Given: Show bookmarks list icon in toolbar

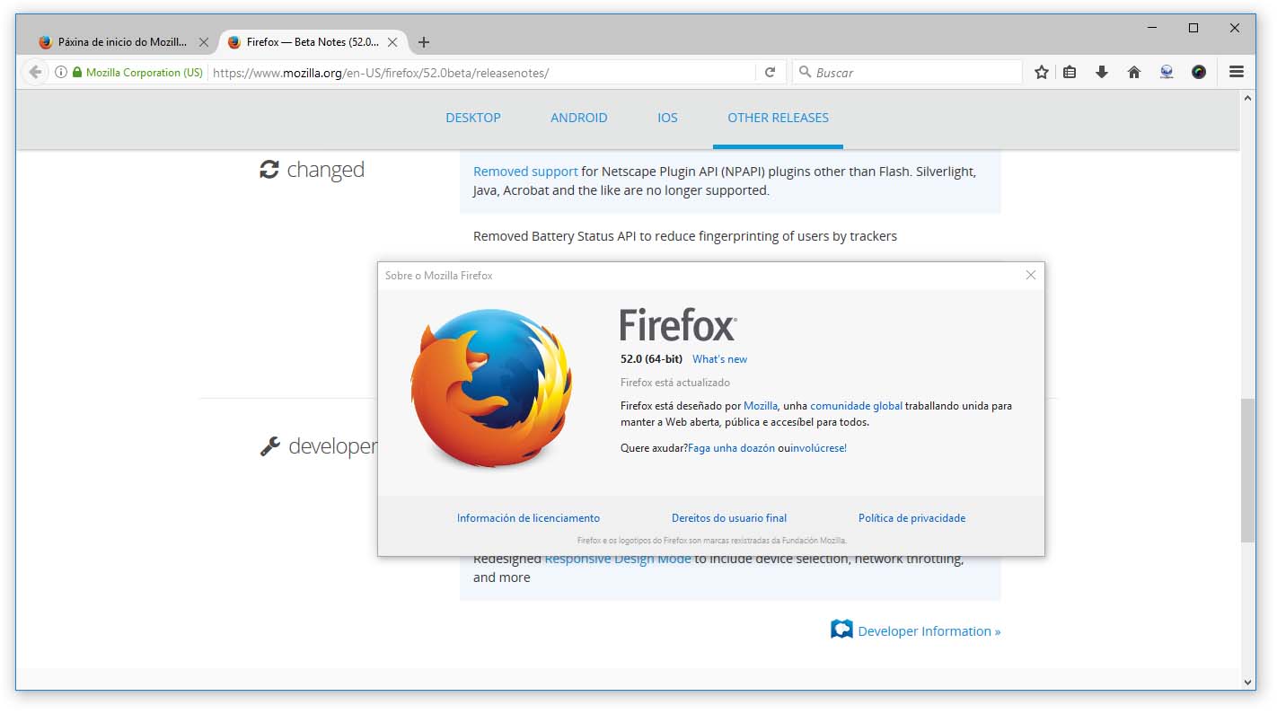Looking at the screenshot, I should pyautogui.click(x=1070, y=73).
